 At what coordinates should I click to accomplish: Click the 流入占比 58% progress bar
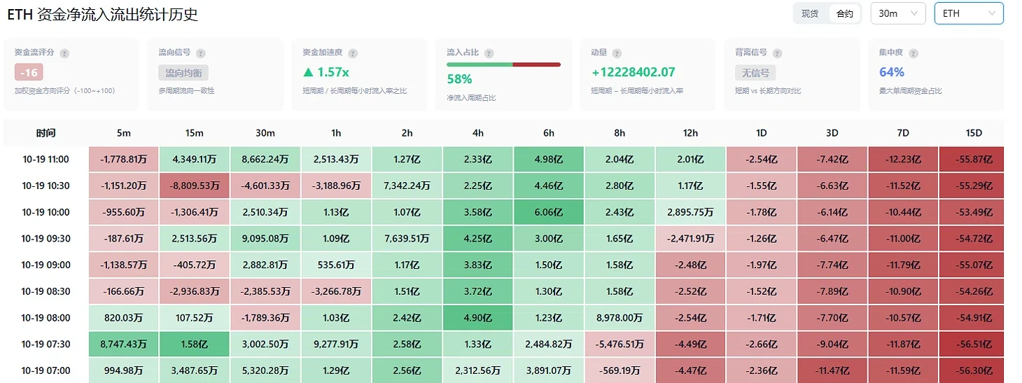click(503, 64)
